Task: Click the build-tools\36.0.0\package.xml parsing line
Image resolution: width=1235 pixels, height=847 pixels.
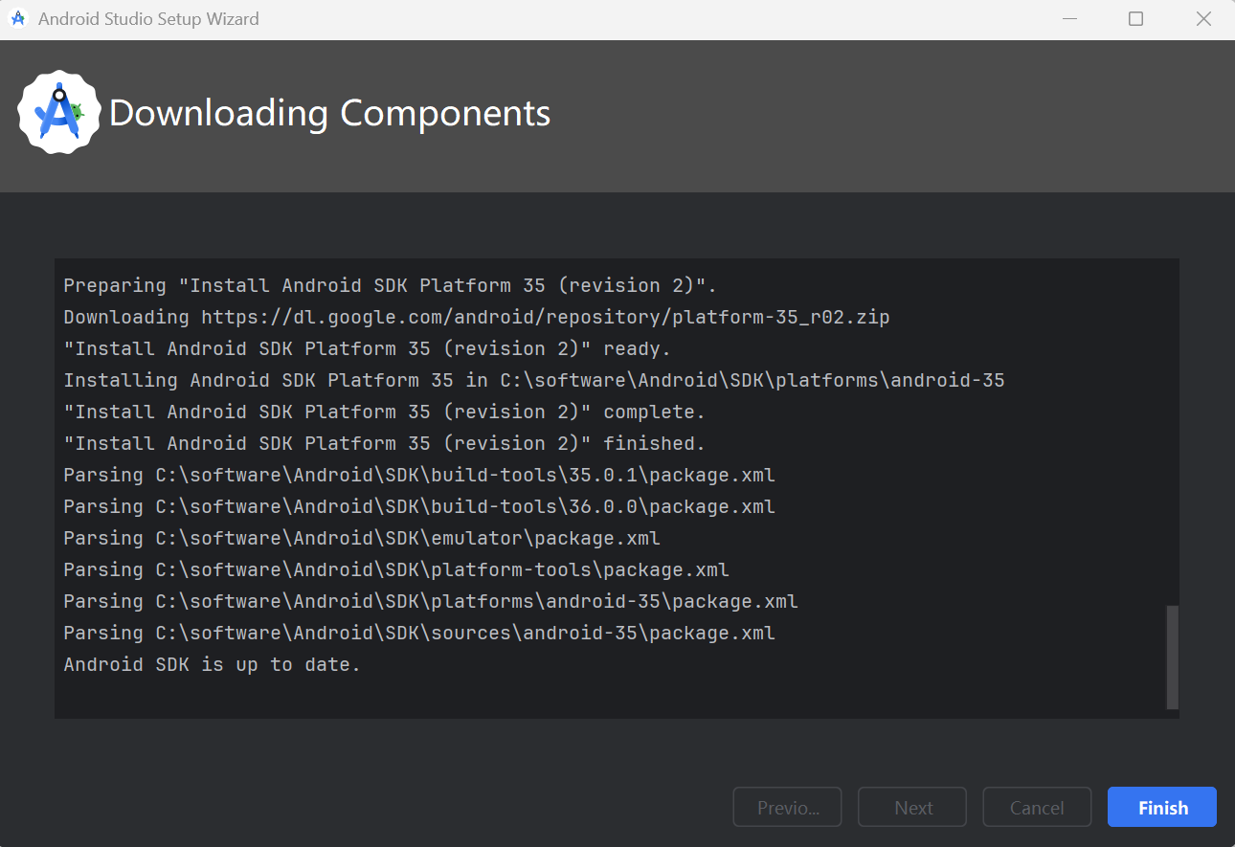Action: (419, 506)
